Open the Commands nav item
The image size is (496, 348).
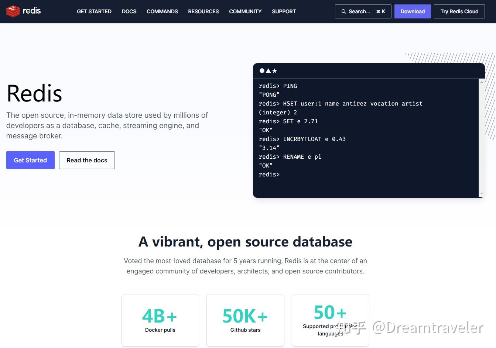pyautogui.click(x=162, y=11)
